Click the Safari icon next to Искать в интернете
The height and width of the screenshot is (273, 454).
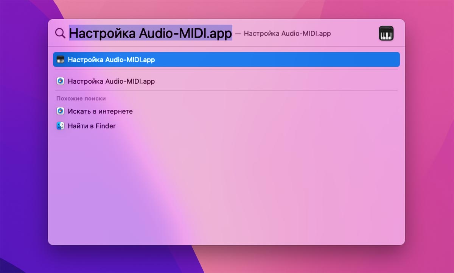[x=61, y=111]
